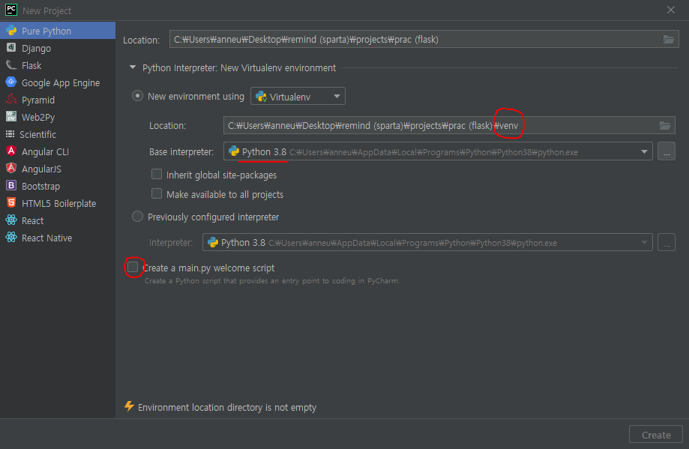Select Flask project type
The image size is (689, 449).
click(x=58, y=65)
